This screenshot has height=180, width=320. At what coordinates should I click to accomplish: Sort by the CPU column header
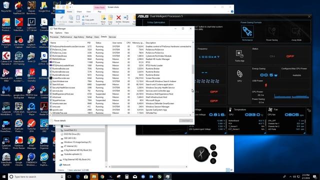(128, 43)
